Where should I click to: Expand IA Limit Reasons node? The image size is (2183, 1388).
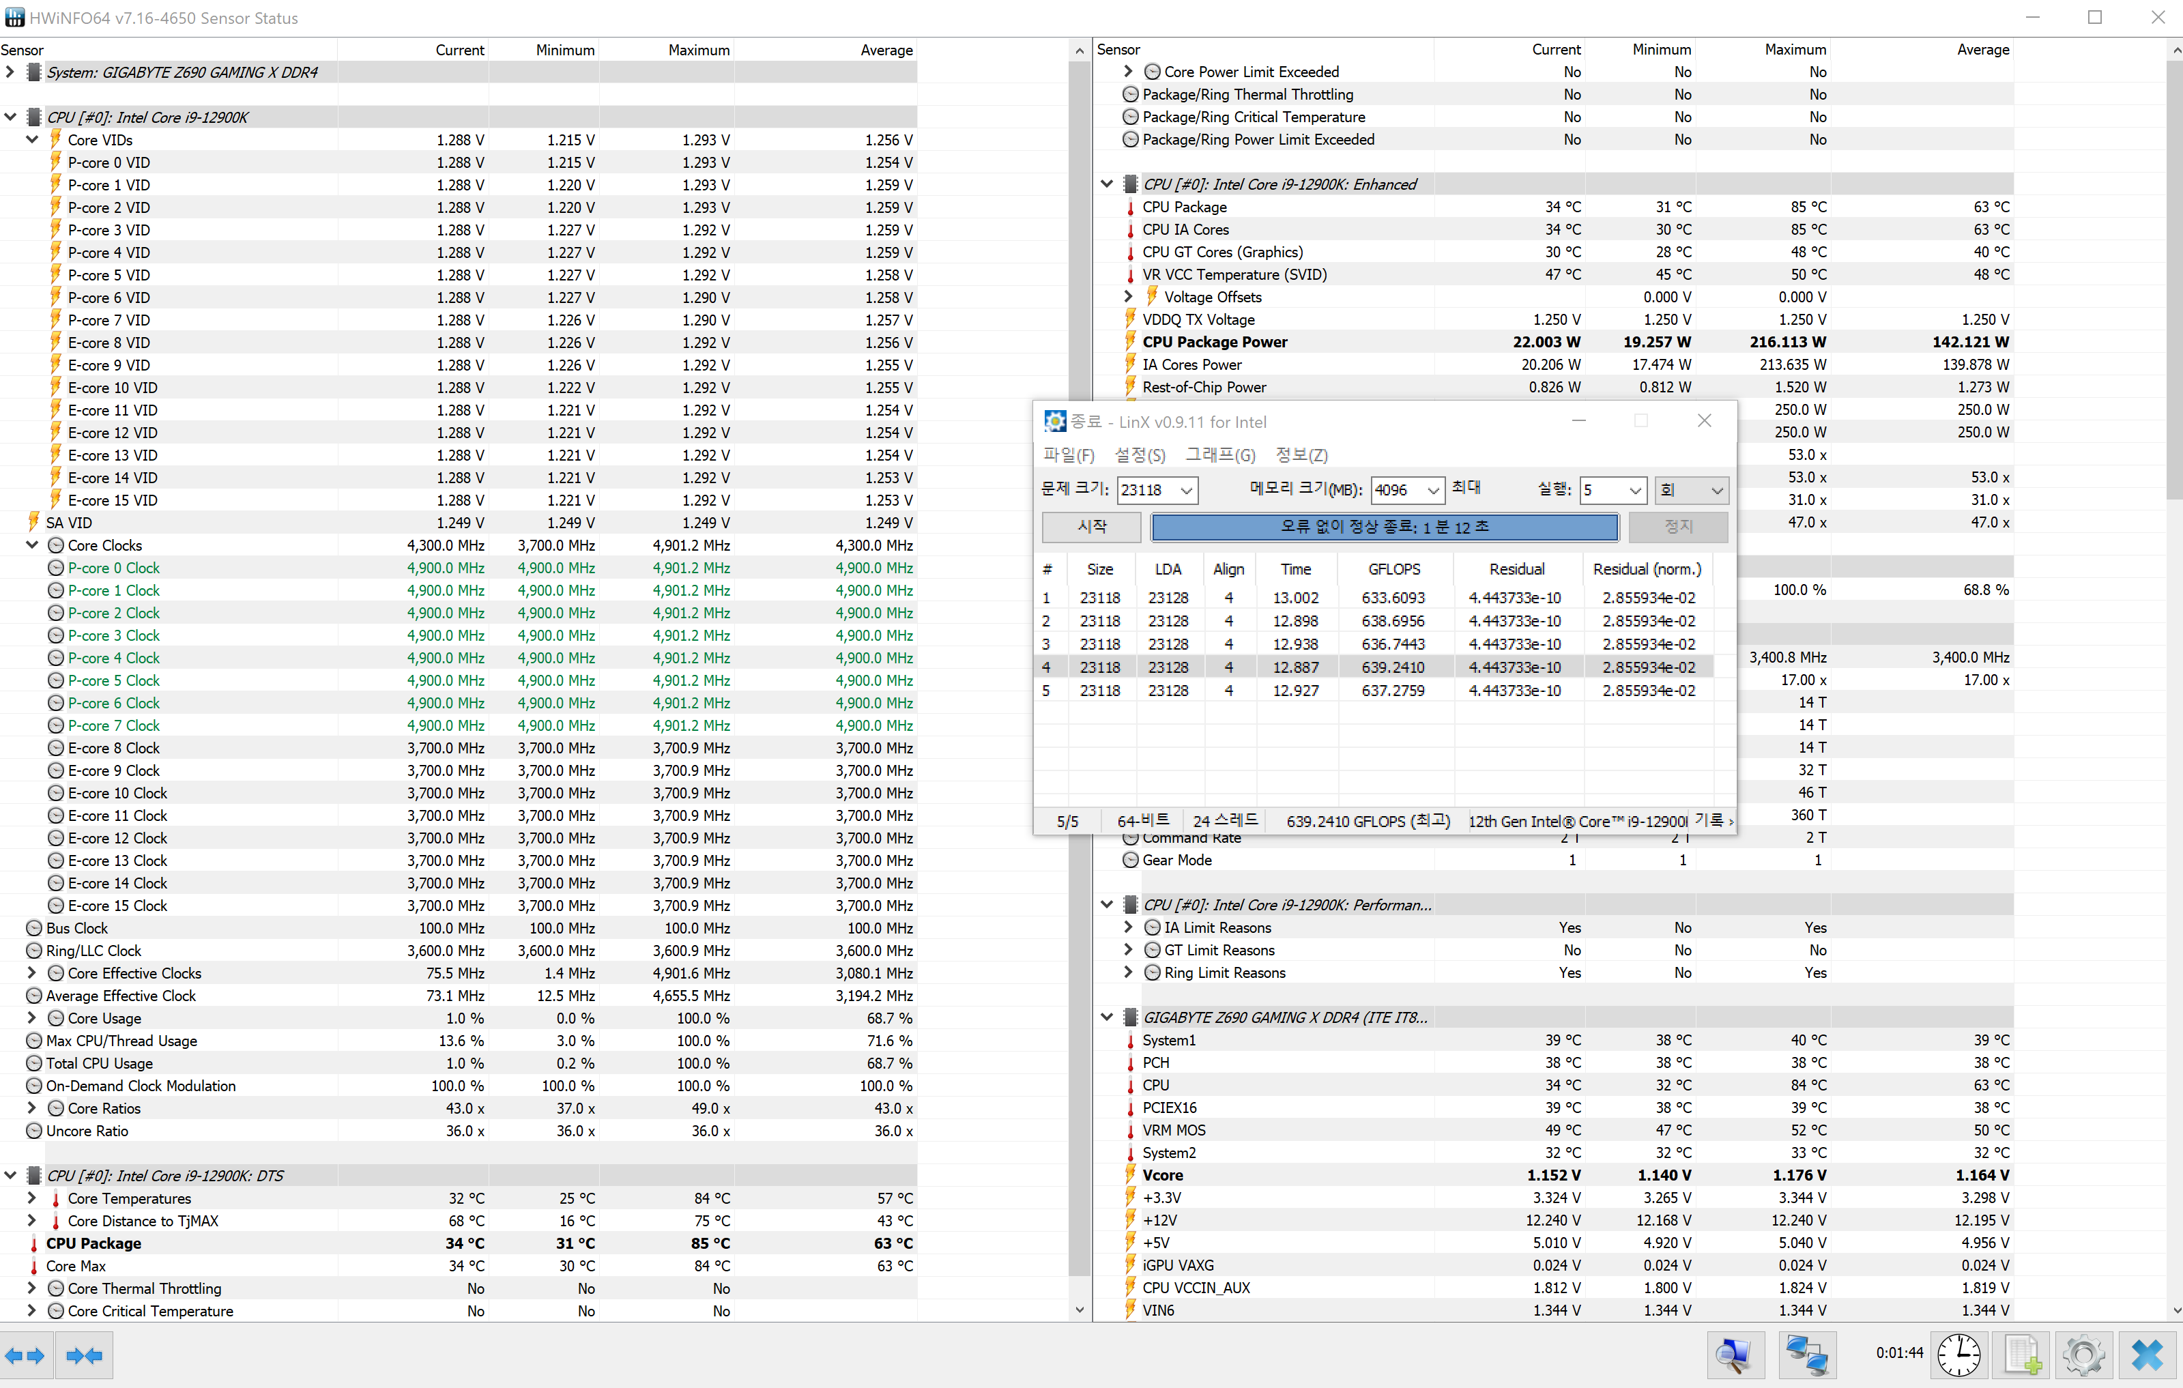1128,927
